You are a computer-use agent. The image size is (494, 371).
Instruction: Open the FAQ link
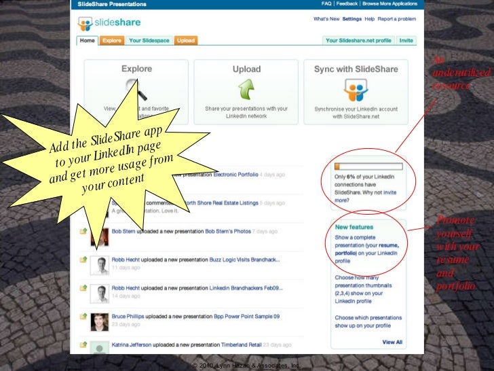[326, 3]
